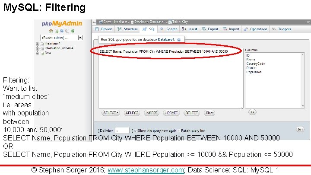Viewport: 311px width, 175px height.
Task: Click the INSERT query template button
Action: click(x=152, y=113)
